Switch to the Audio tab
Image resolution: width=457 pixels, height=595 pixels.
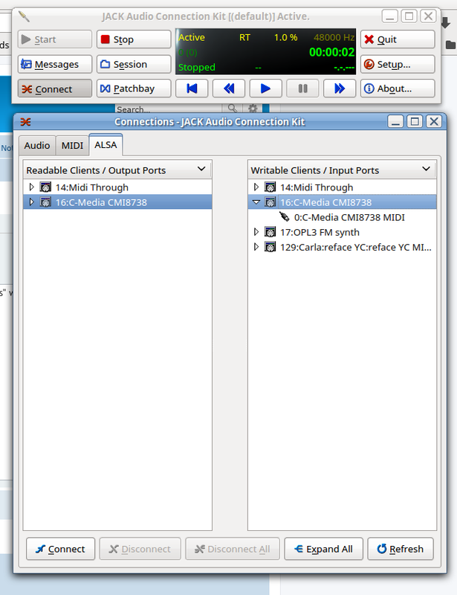37,146
